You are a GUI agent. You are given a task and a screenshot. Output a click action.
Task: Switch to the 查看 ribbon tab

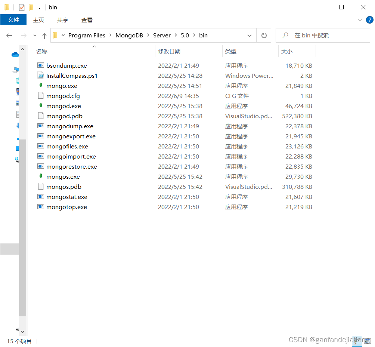coord(87,20)
